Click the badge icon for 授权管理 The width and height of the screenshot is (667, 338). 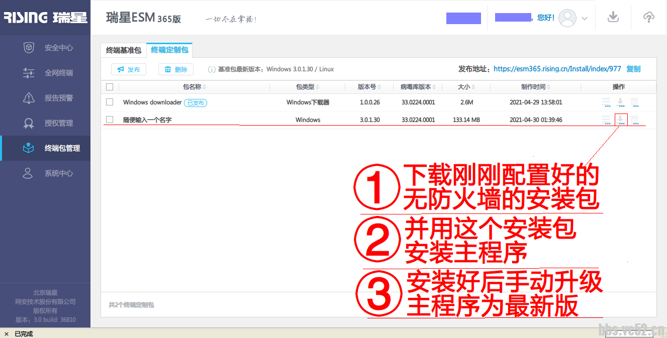(x=29, y=123)
